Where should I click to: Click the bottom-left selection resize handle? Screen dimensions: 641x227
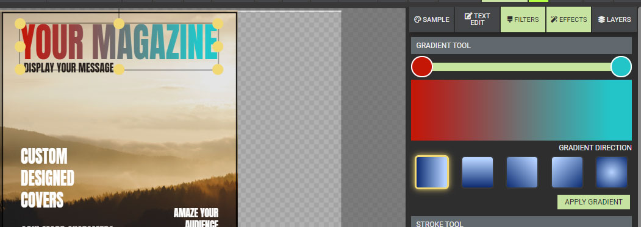(x=20, y=69)
